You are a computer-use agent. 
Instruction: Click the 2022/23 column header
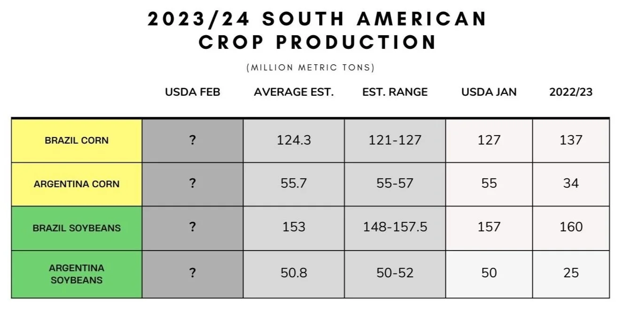click(x=571, y=92)
